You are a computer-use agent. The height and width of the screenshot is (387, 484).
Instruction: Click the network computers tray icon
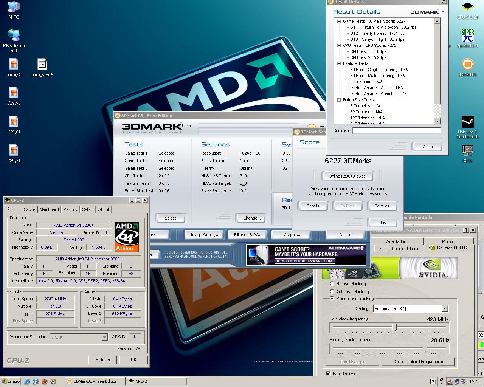pyautogui.click(x=457, y=382)
